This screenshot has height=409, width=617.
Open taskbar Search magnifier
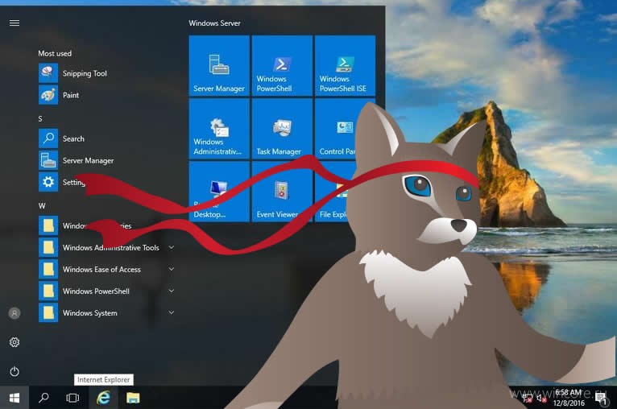pyautogui.click(x=43, y=398)
